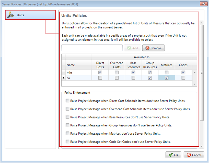The width and height of the screenshot is (209, 163).
Task: Confirm changes with the OK button
Action: 173,155
